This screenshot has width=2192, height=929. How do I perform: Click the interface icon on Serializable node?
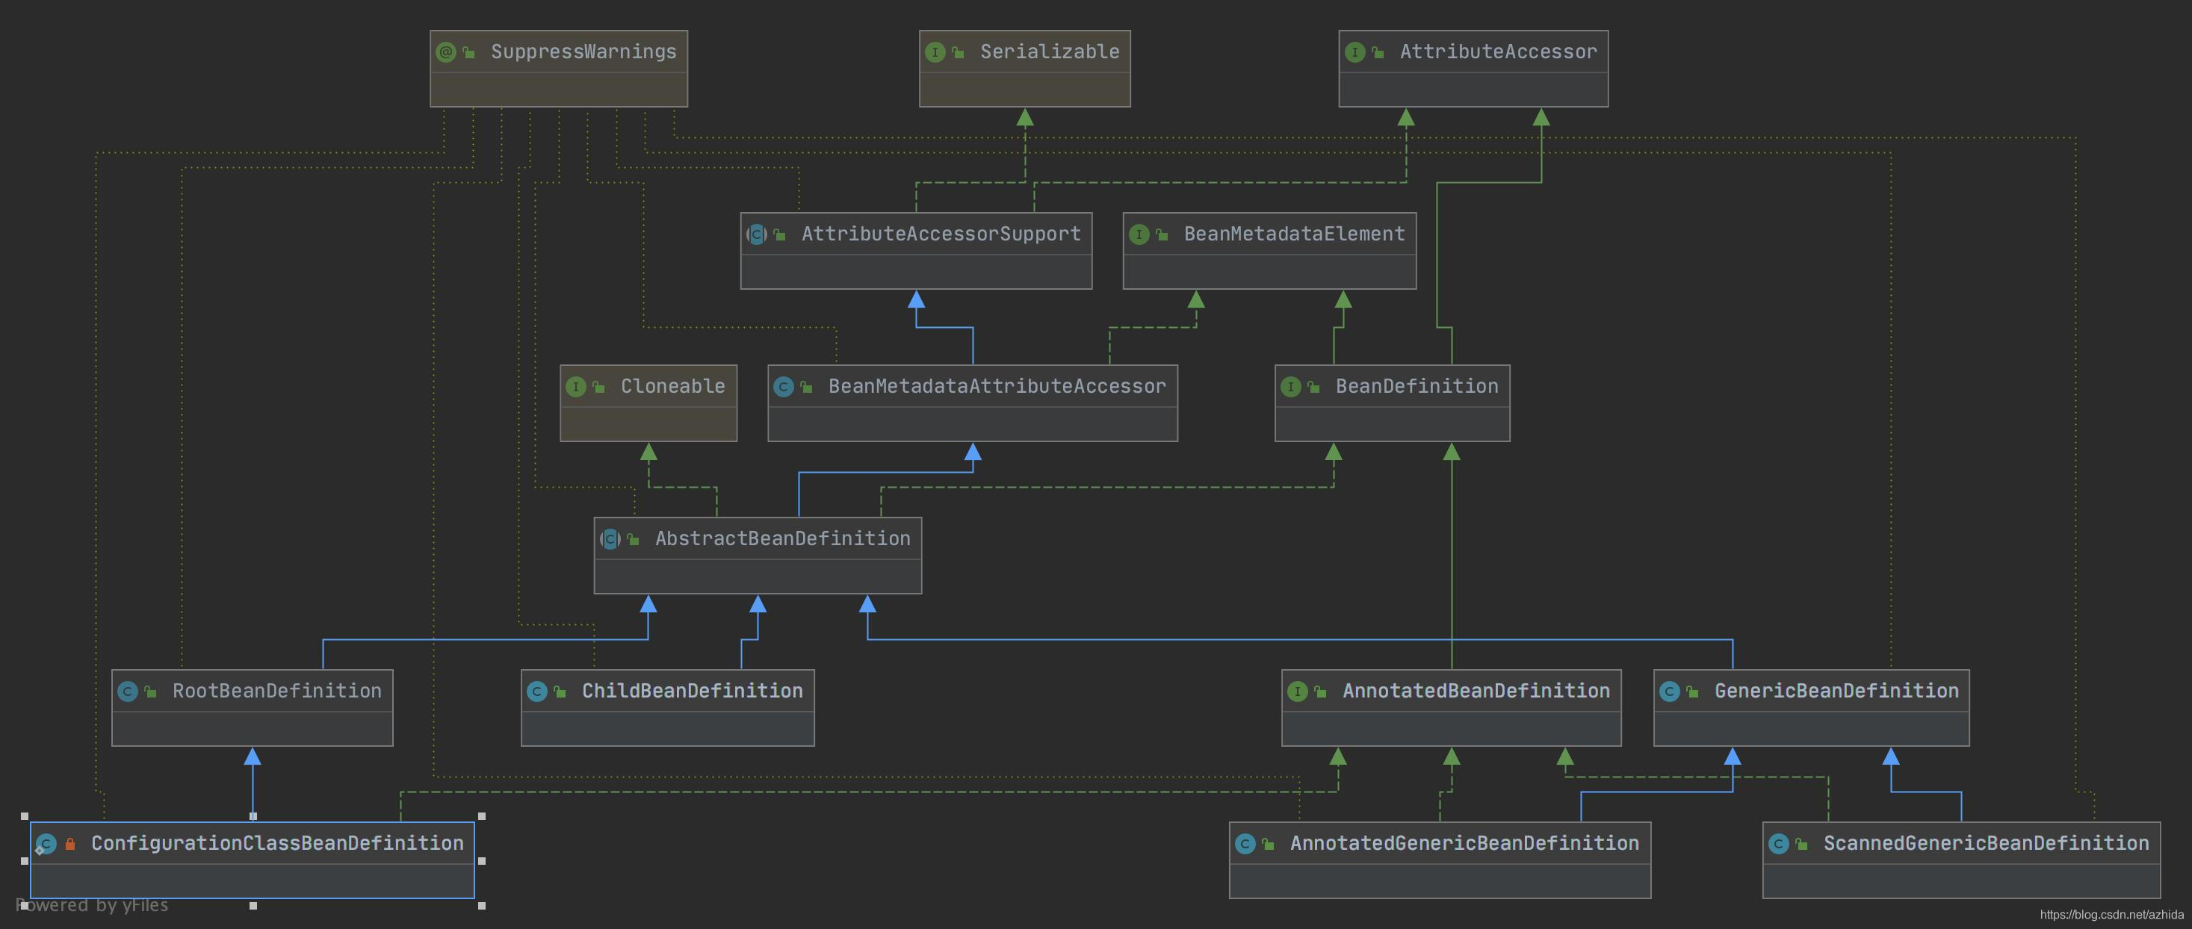(x=935, y=53)
